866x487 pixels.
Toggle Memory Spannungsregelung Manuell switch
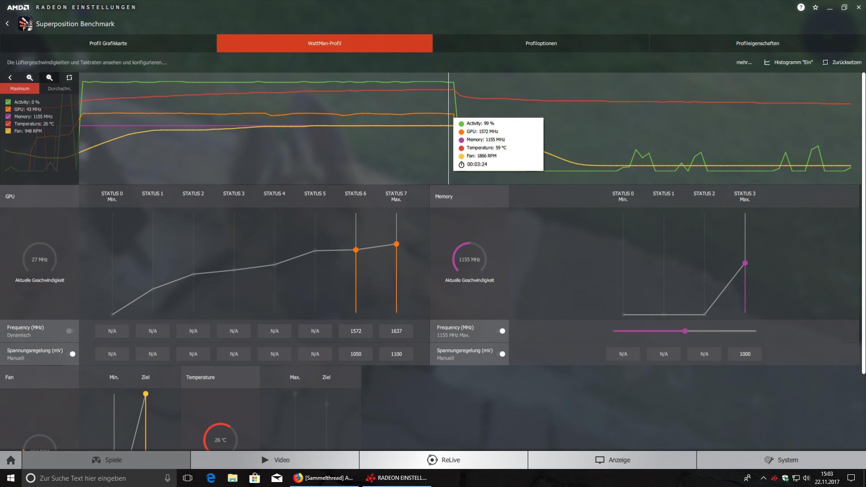point(501,354)
